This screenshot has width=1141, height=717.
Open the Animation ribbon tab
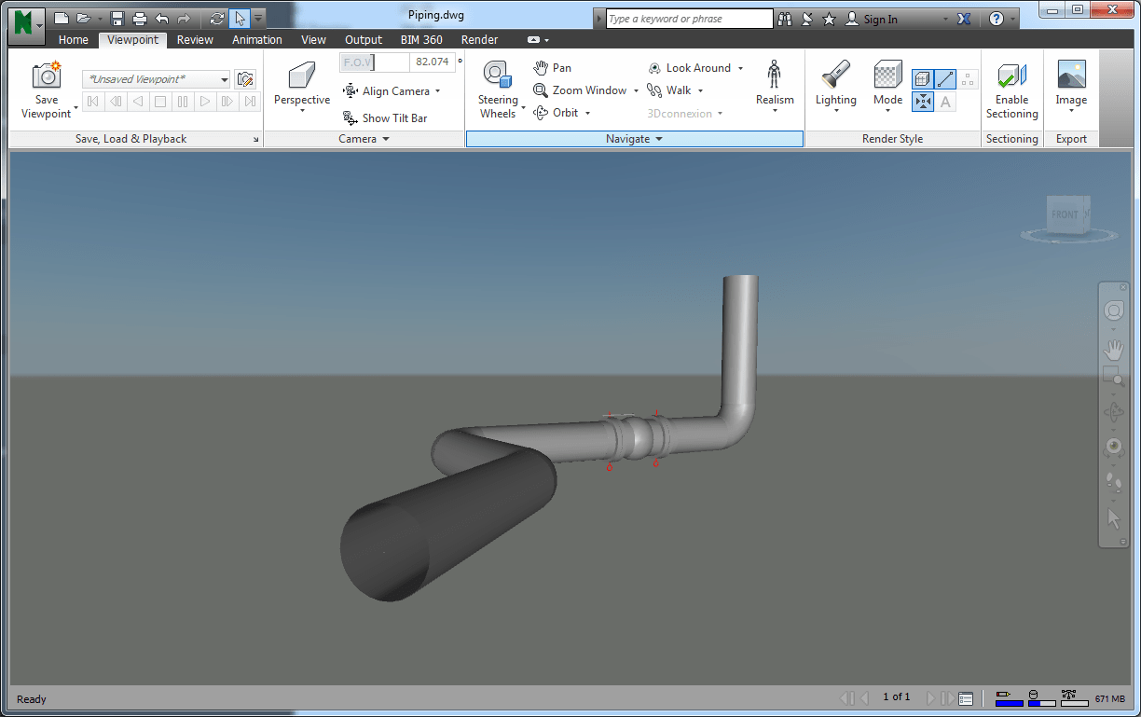pyautogui.click(x=257, y=40)
